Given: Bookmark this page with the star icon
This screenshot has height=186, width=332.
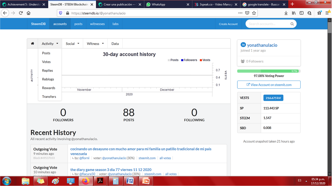Looking at the screenshot, I should [254, 13].
